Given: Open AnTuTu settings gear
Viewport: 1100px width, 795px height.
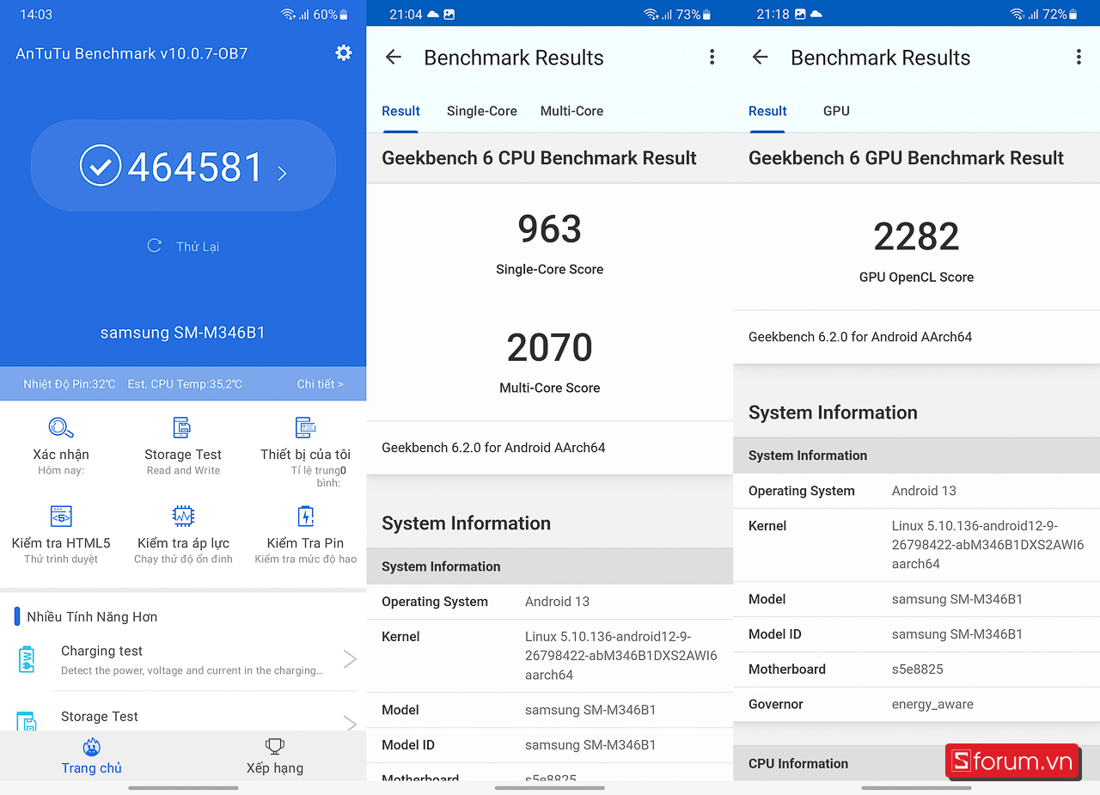Looking at the screenshot, I should point(344,53).
